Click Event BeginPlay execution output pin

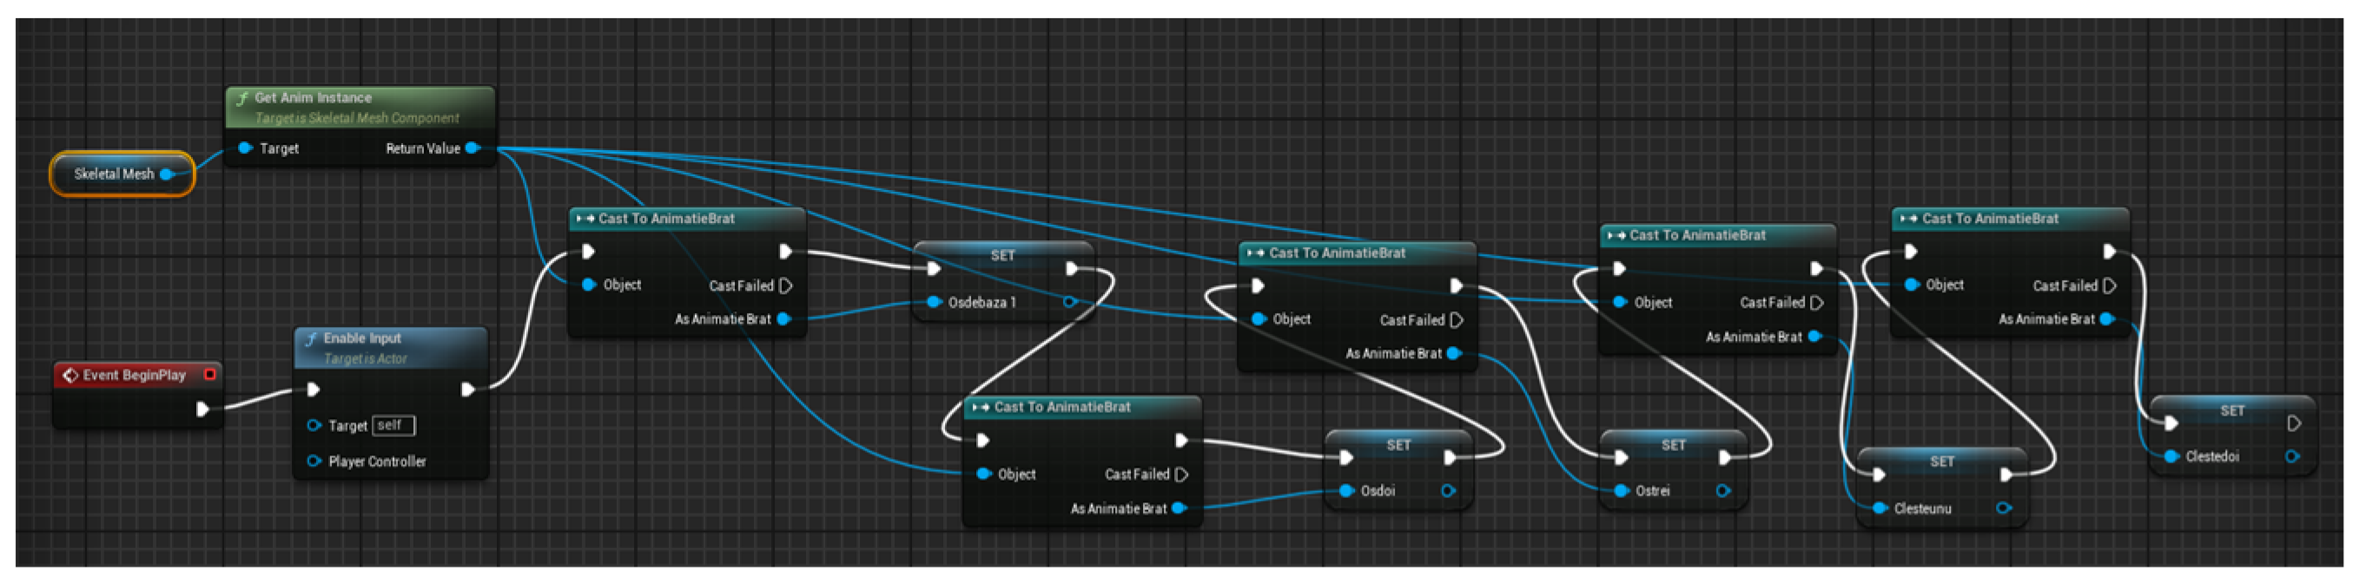tap(202, 409)
